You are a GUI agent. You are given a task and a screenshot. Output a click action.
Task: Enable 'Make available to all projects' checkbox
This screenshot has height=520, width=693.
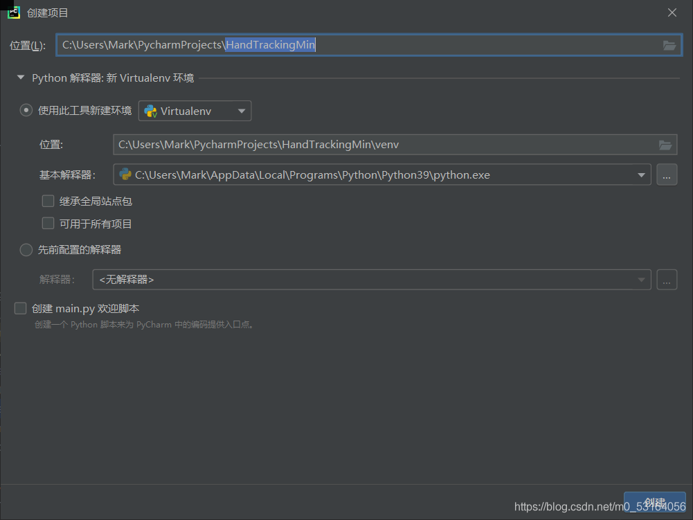tap(48, 223)
